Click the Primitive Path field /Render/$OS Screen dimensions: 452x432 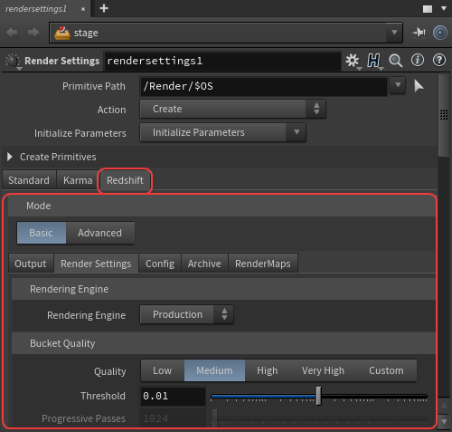tap(264, 86)
